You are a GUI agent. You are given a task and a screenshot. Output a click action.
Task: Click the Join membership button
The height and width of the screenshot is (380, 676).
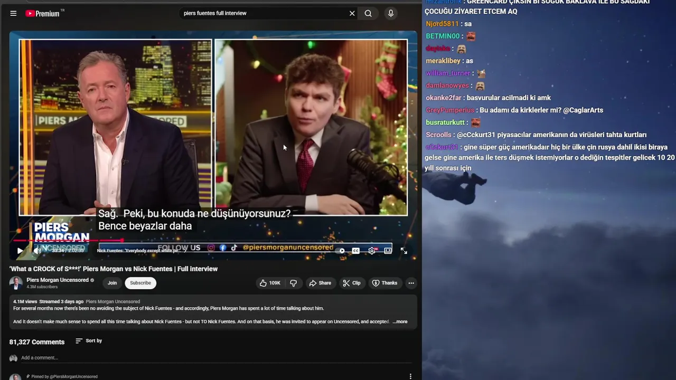[x=112, y=283]
